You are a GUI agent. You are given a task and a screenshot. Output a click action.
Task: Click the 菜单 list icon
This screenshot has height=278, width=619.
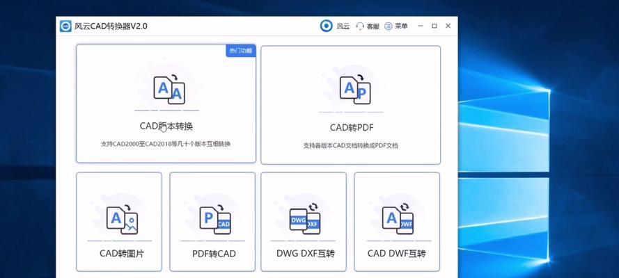click(389, 26)
